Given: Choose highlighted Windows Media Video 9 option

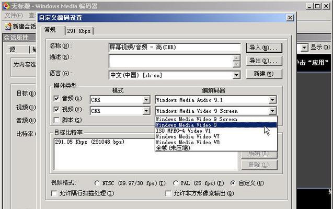Looking at the screenshot, I should [216, 125].
